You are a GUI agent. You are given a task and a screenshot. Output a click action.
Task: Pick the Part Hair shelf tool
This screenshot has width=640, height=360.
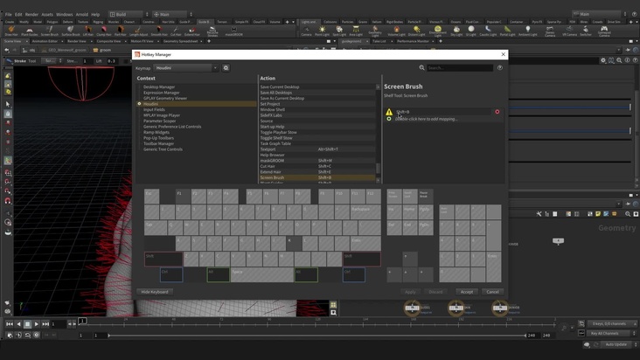pos(121,31)
